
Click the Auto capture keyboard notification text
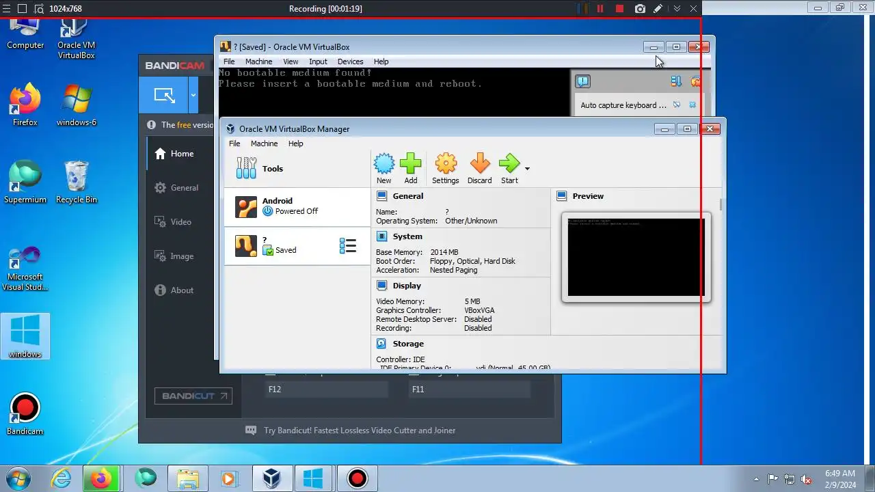pos(623,105)
